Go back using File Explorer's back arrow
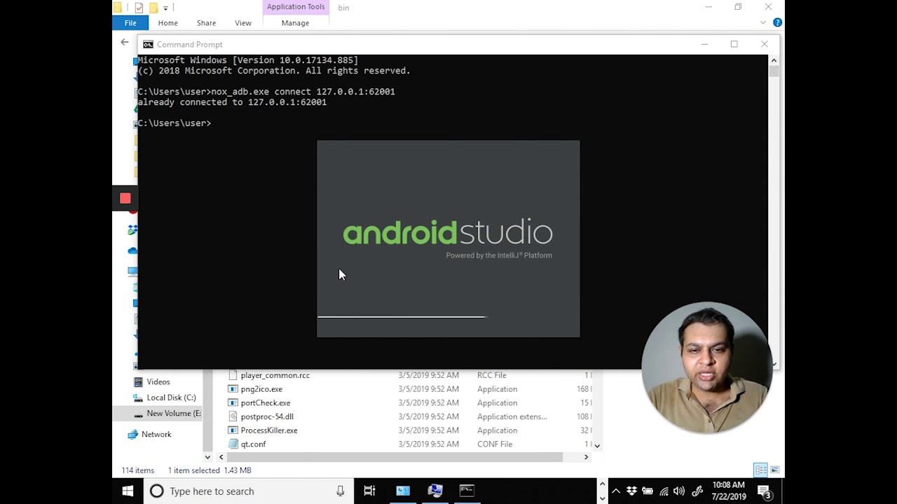897x504 pixels. pos(125,43)
